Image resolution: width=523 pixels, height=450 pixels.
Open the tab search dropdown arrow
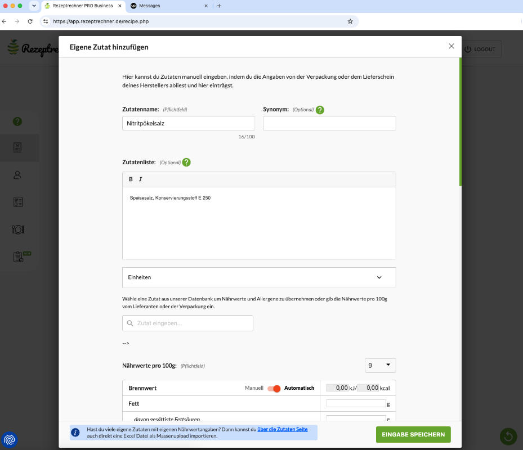[34, 6]
